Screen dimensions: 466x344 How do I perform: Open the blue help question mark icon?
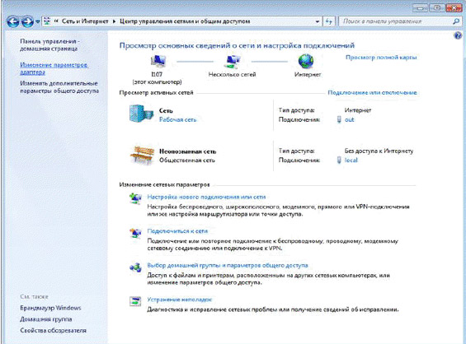tap(458, 35)
